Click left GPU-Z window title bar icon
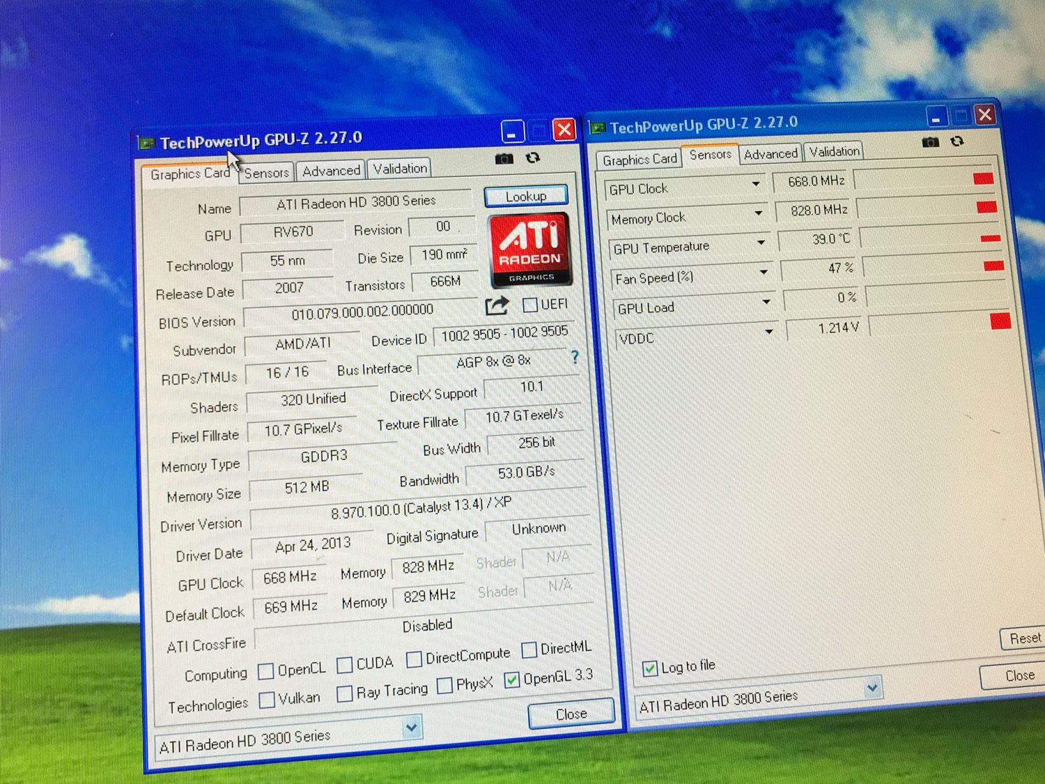The image size is (1045, 784). click(146, 144)
